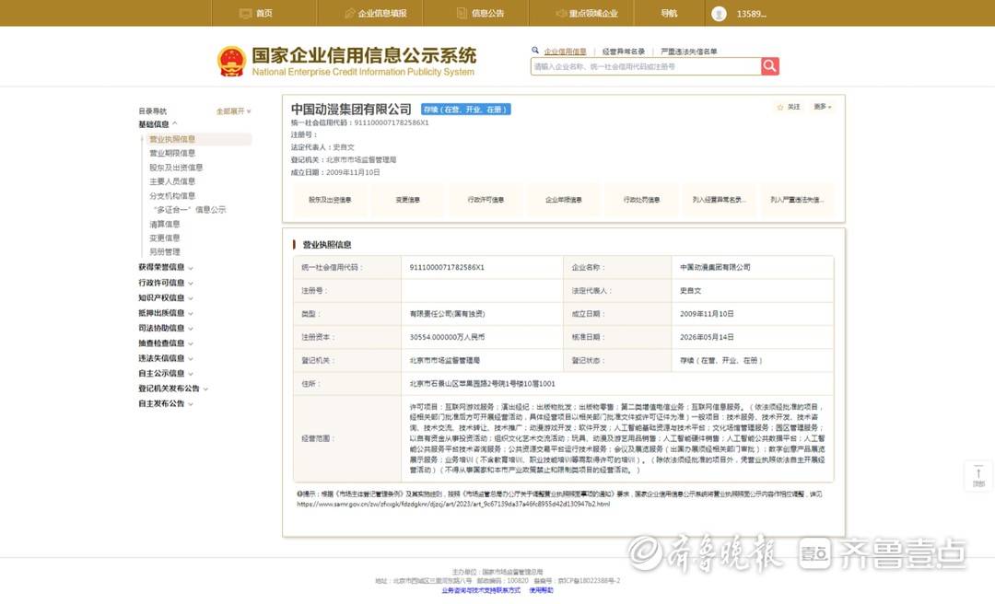Open the 企业信息填报 menu item
This screenshot has height=604, width=995.
pos(382,13)
